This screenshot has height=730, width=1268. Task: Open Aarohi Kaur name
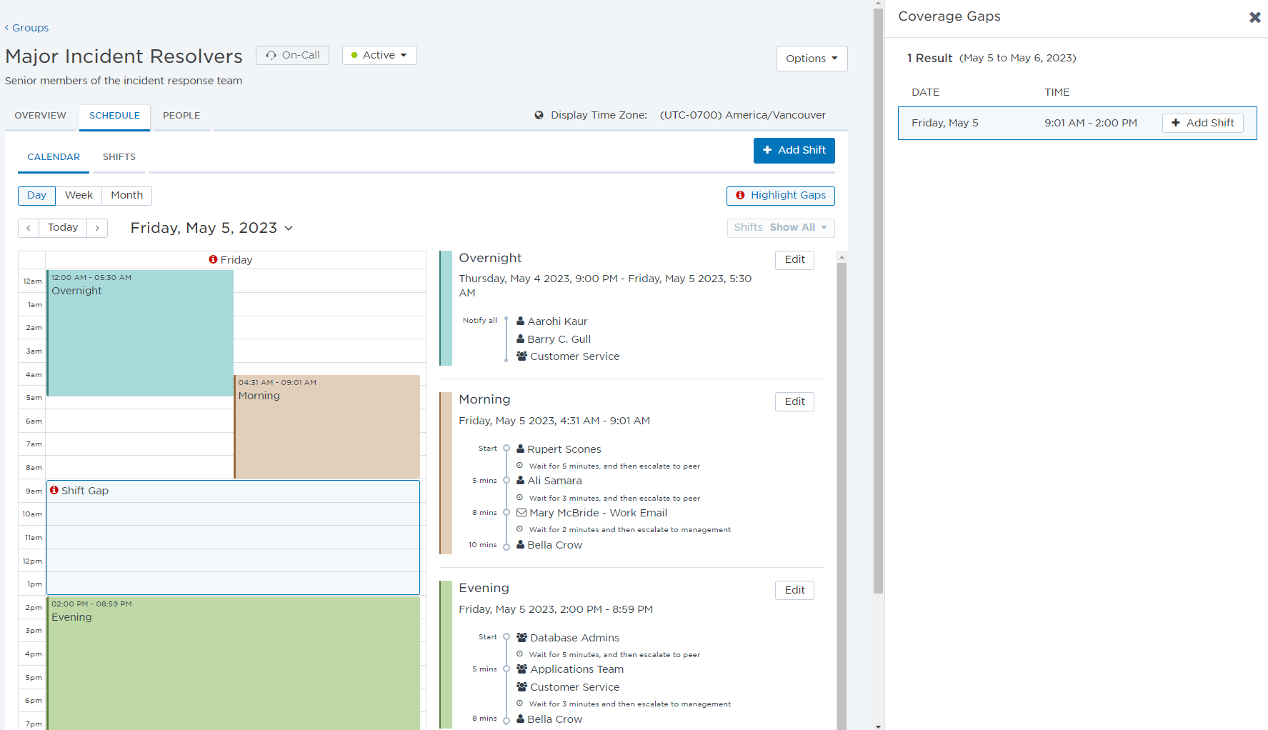[557, 321]
